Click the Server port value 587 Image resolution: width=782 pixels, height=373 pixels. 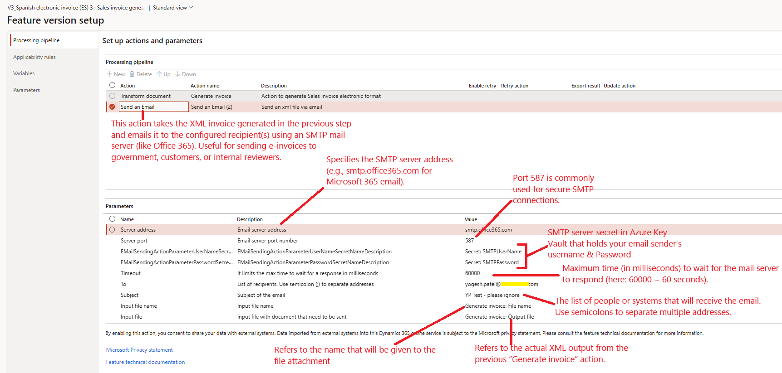(x=469, y=241)
